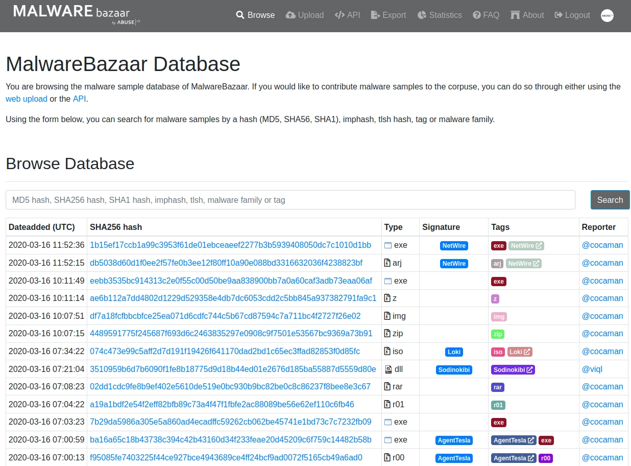Open the Upload menu item
Image resolution: width=631 pixels, height=466 pixels.
coord(305,15)
